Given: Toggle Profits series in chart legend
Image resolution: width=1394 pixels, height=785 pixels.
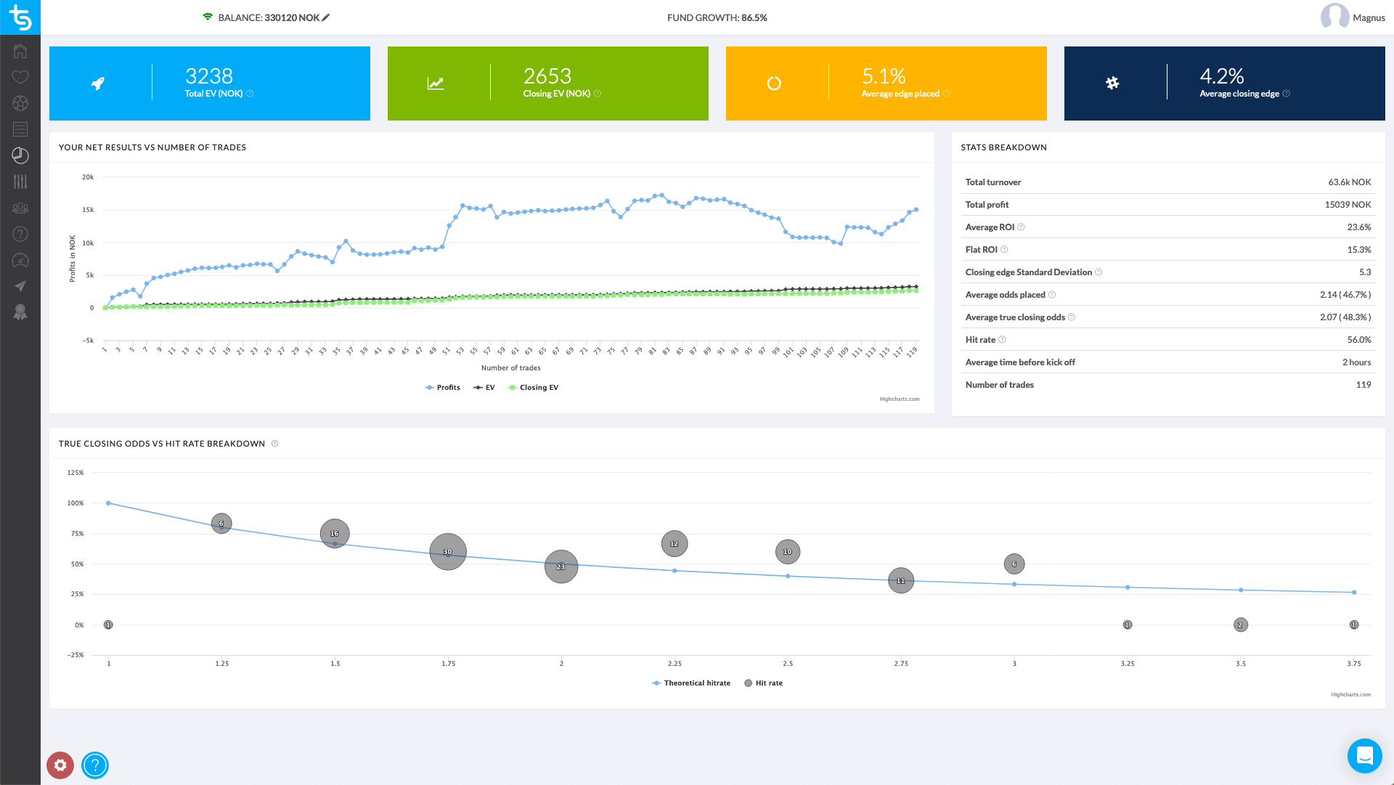Looking at the screenshot, I should point(443,388).
